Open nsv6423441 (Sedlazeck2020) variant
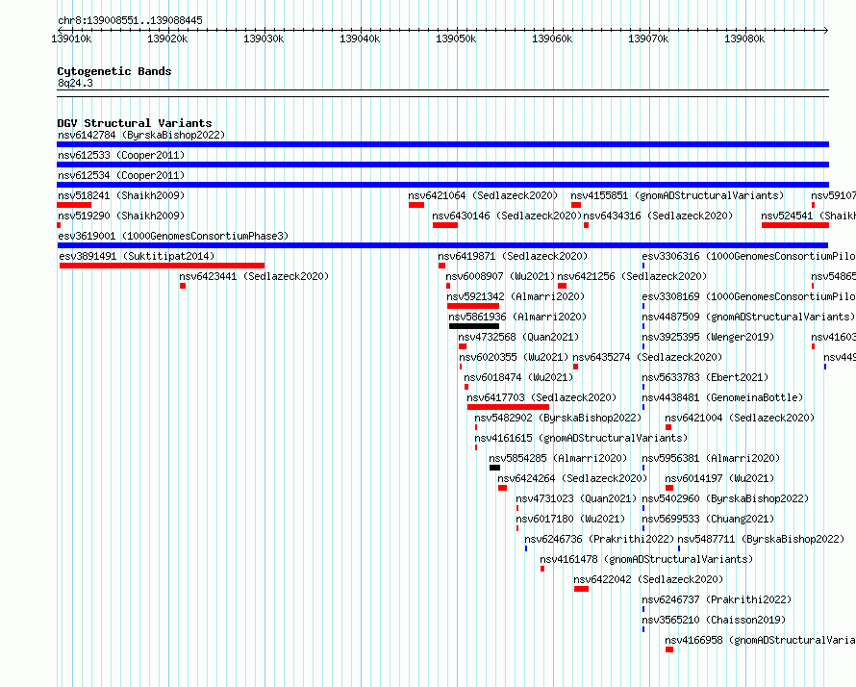 (254, 276)
